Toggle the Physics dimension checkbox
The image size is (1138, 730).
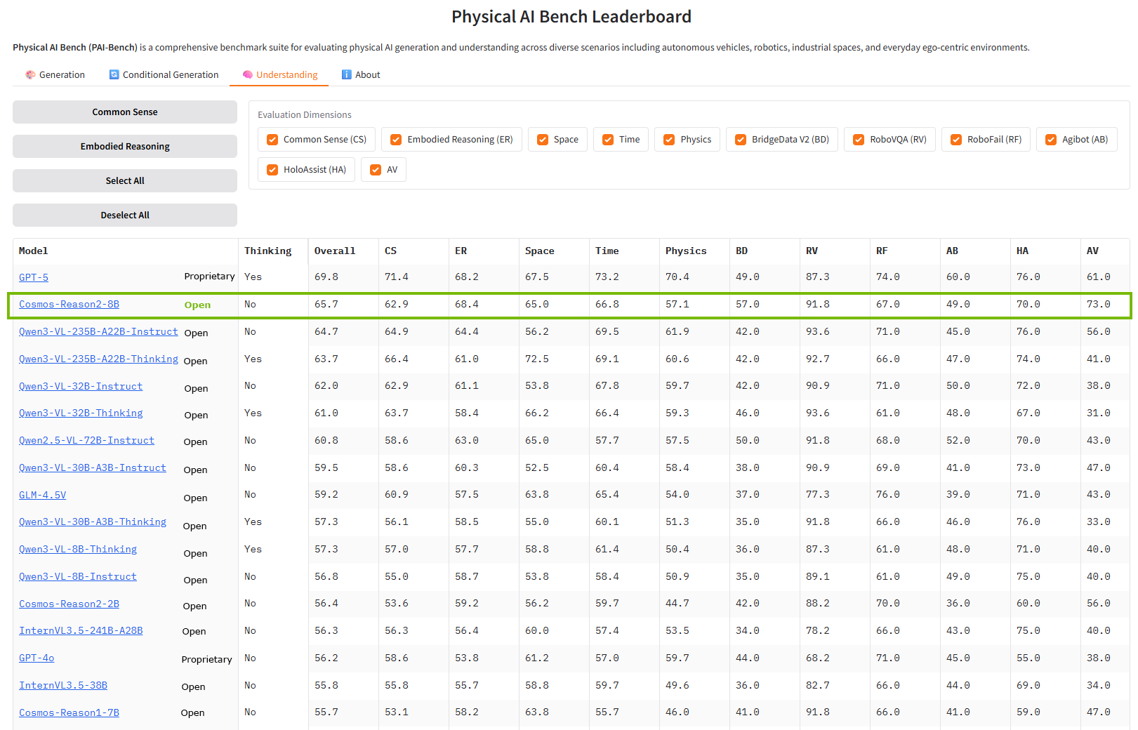coord(668,139)
